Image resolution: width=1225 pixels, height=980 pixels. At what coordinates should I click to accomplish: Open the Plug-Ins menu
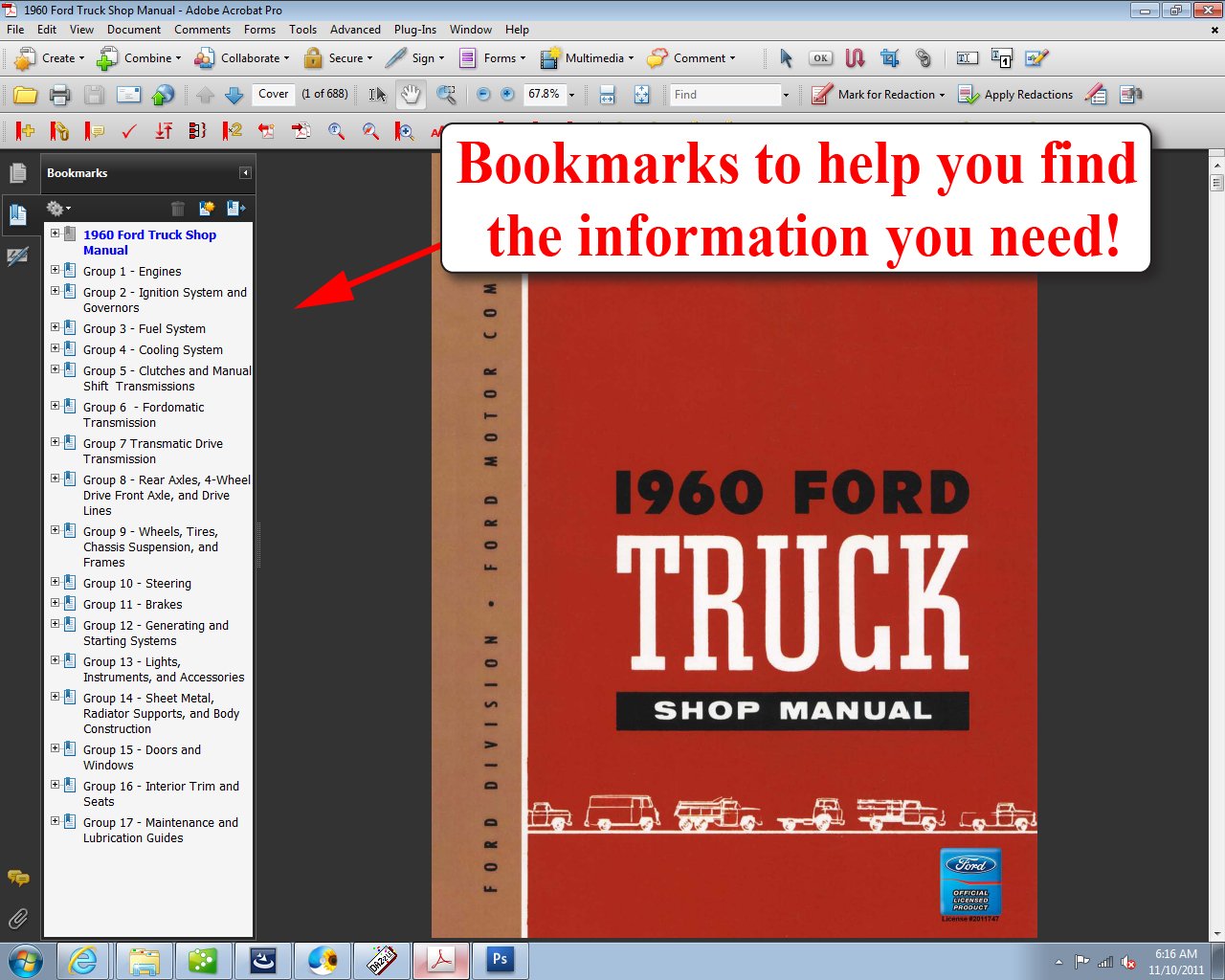tap(415, 30)
